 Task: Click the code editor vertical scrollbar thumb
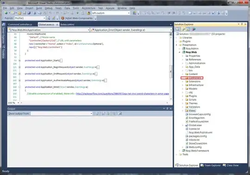click(171, 71)
